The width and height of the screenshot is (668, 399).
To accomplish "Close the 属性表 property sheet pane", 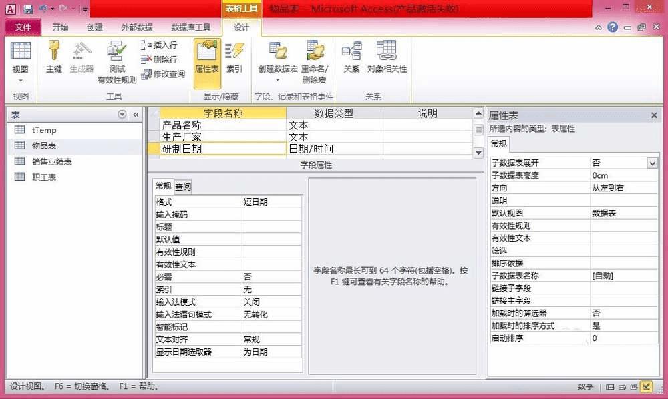I will pyautogui.click(x=654, y=115).
